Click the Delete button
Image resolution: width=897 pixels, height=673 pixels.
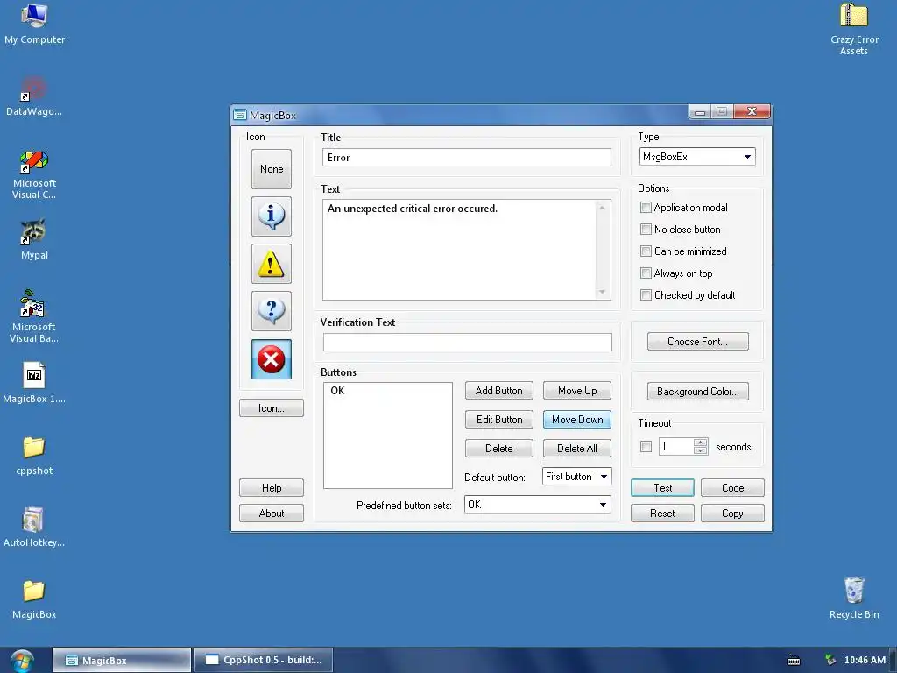coord(498,448)
